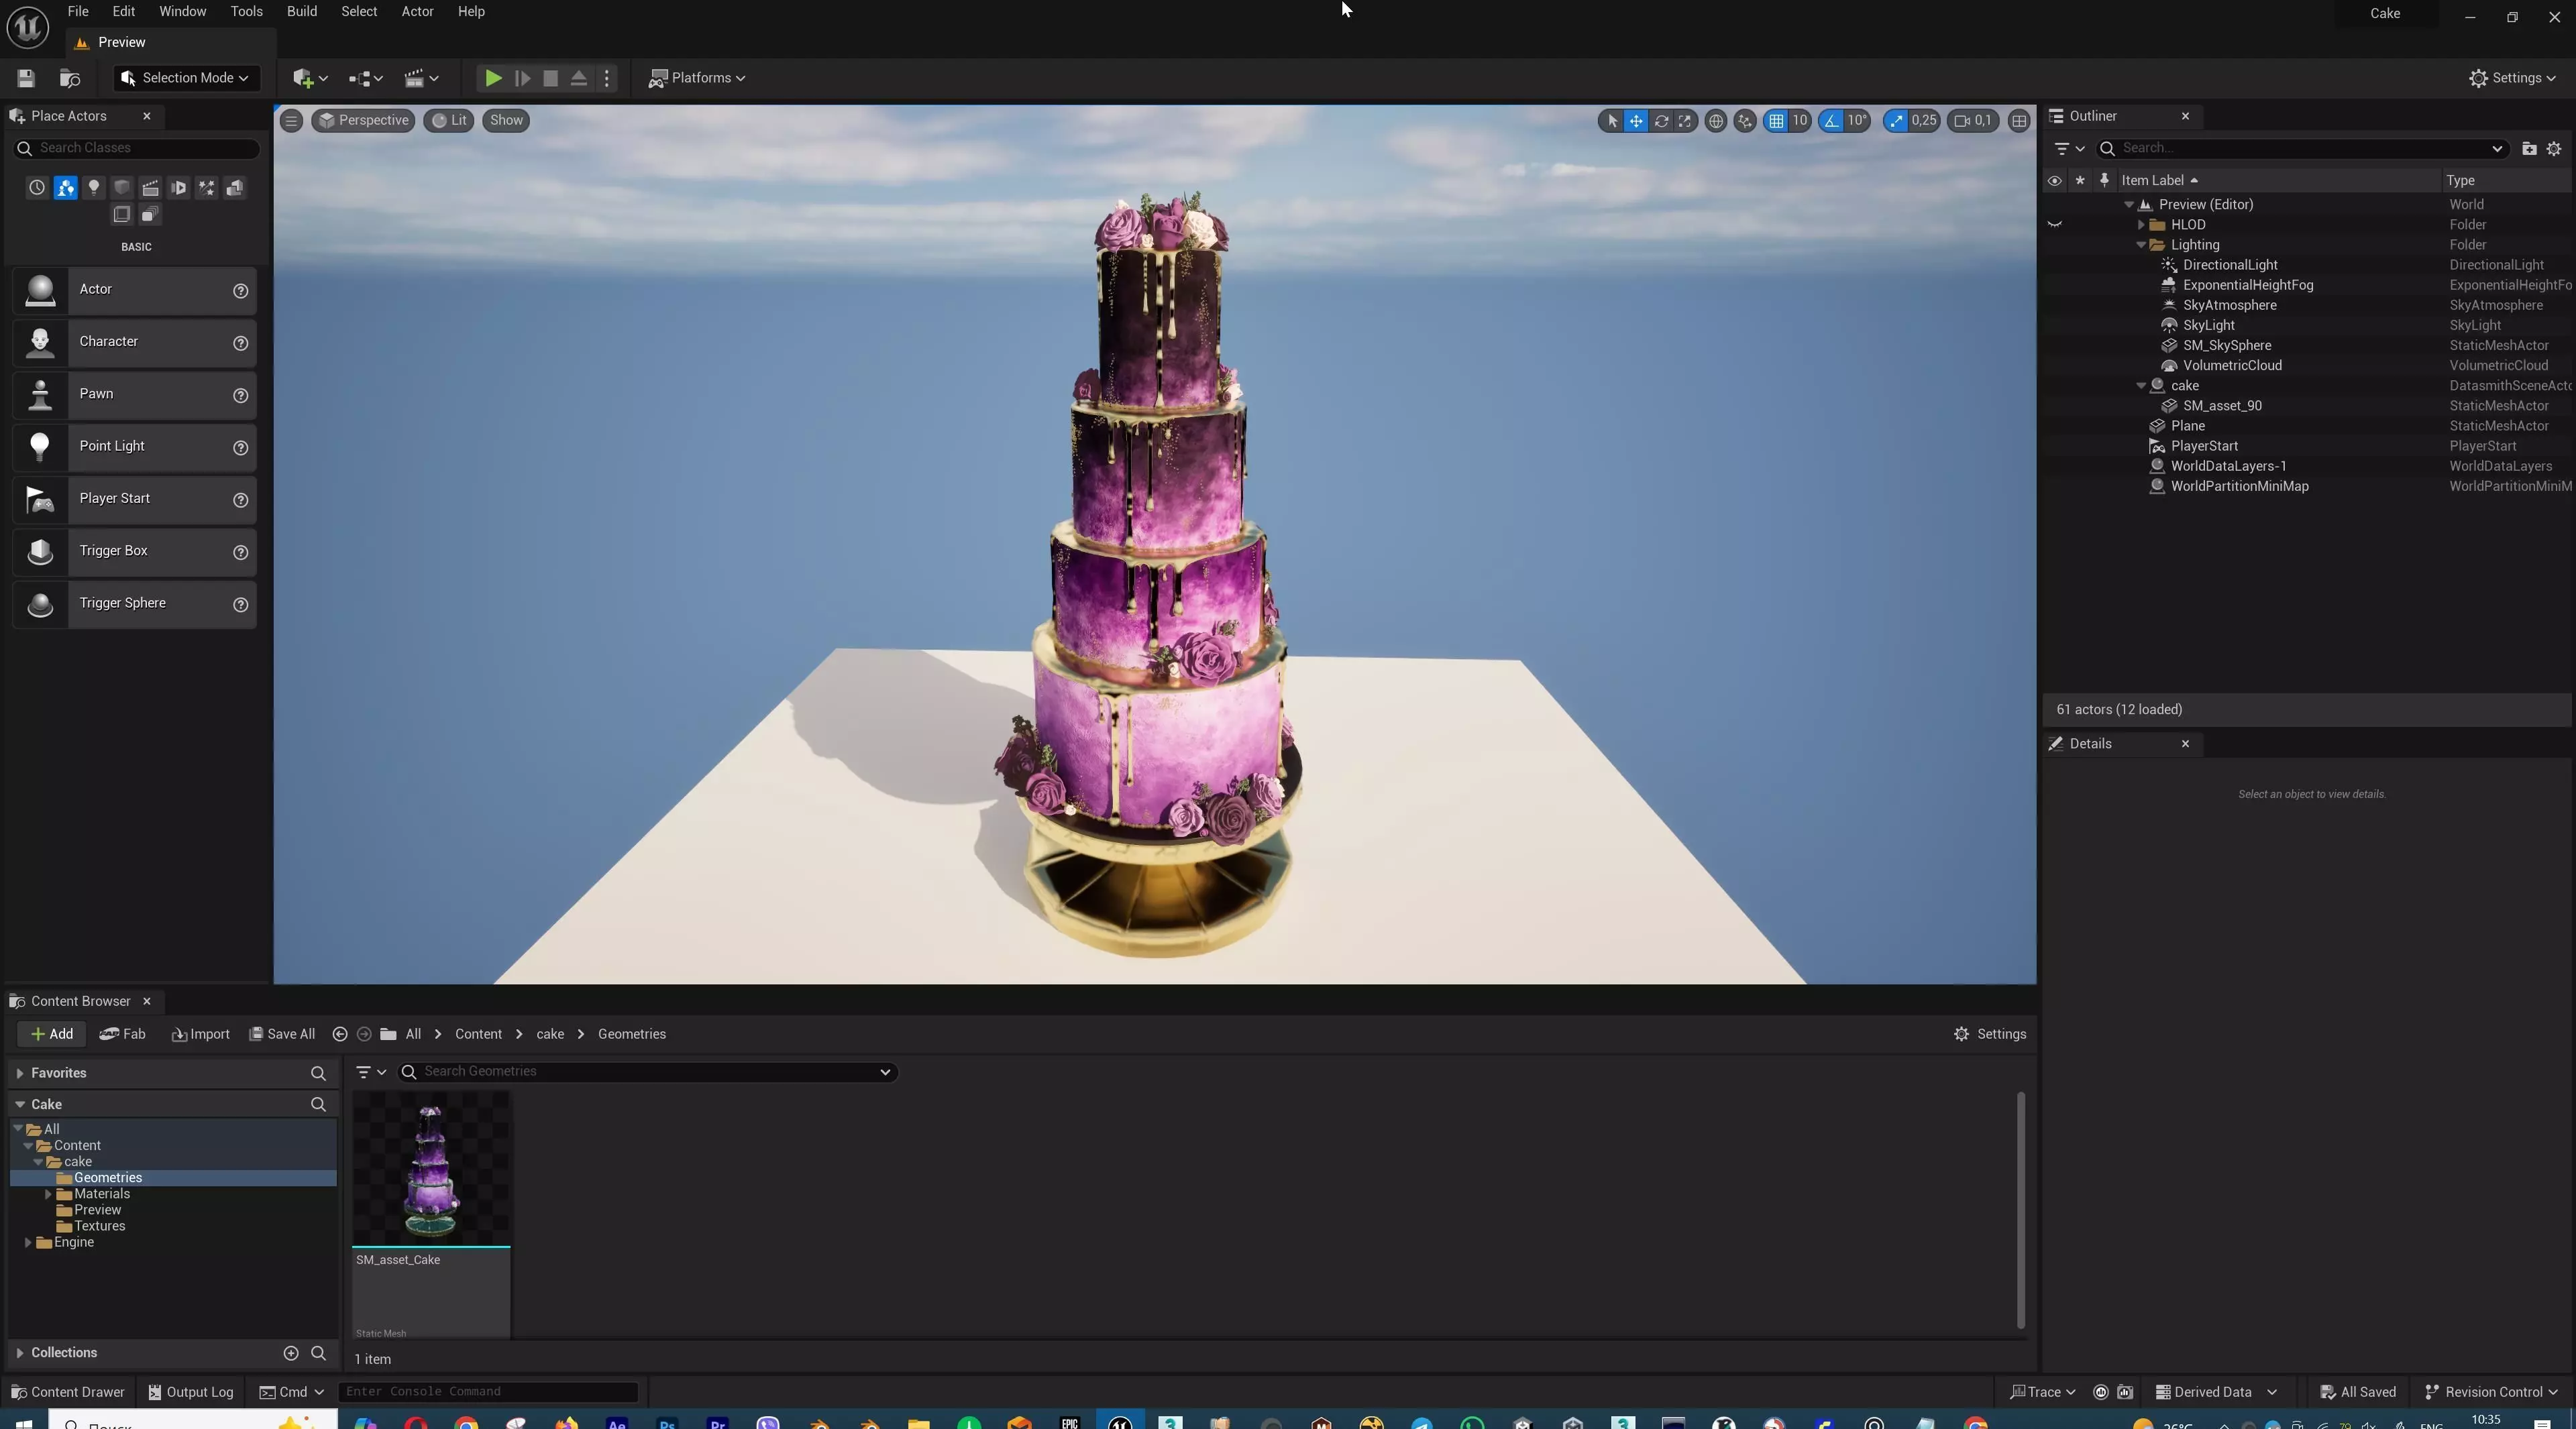The image size is (2576, 1429).
Task: Open the viewport hamburger options menu
Action: 291,121
